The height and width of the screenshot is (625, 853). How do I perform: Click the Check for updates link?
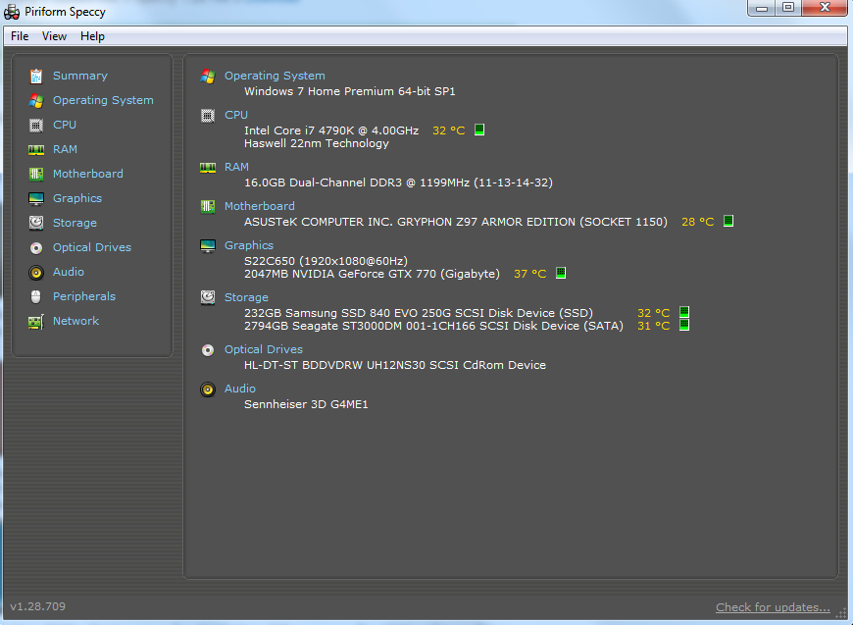click(x=773, y=607)
